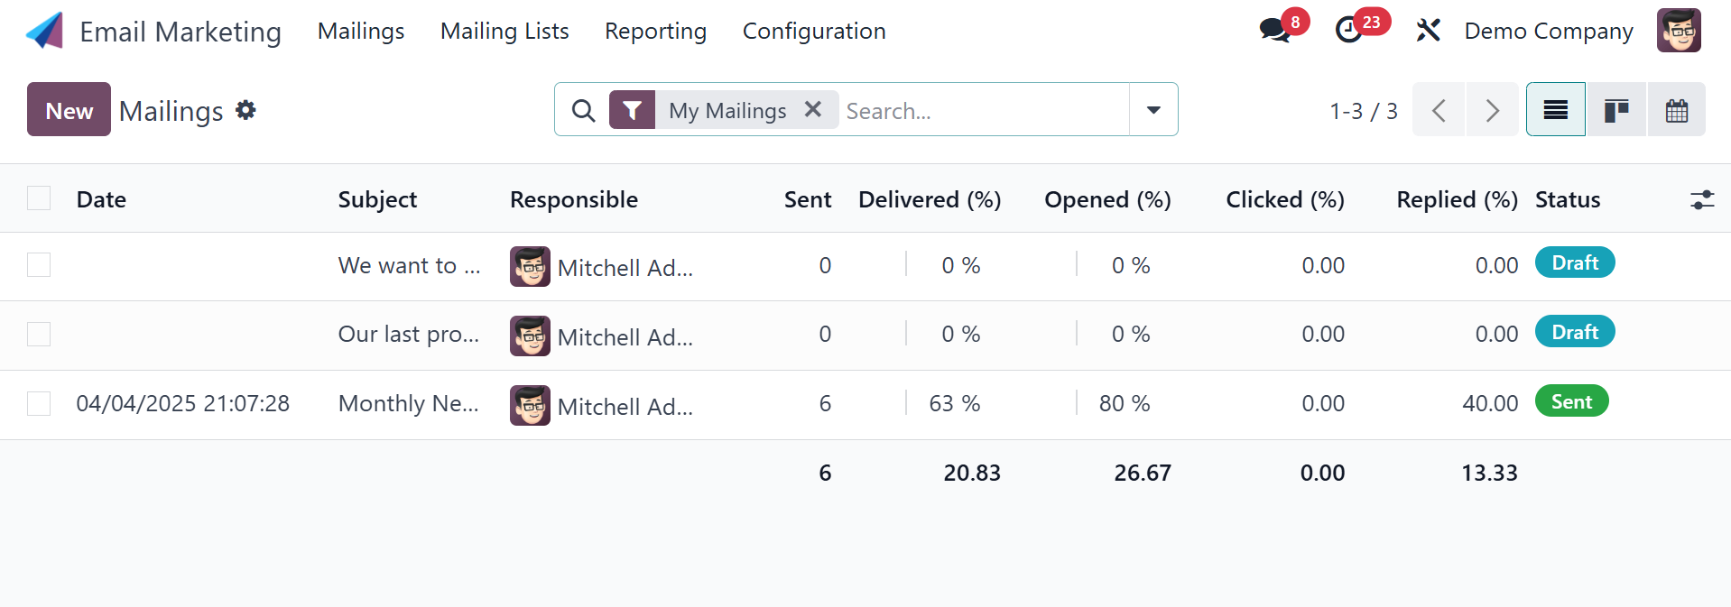Open the Email Marketing app logo icon
1731x607 pixels.
[x=44, y=31]
